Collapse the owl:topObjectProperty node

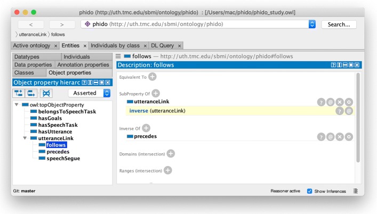17,105
